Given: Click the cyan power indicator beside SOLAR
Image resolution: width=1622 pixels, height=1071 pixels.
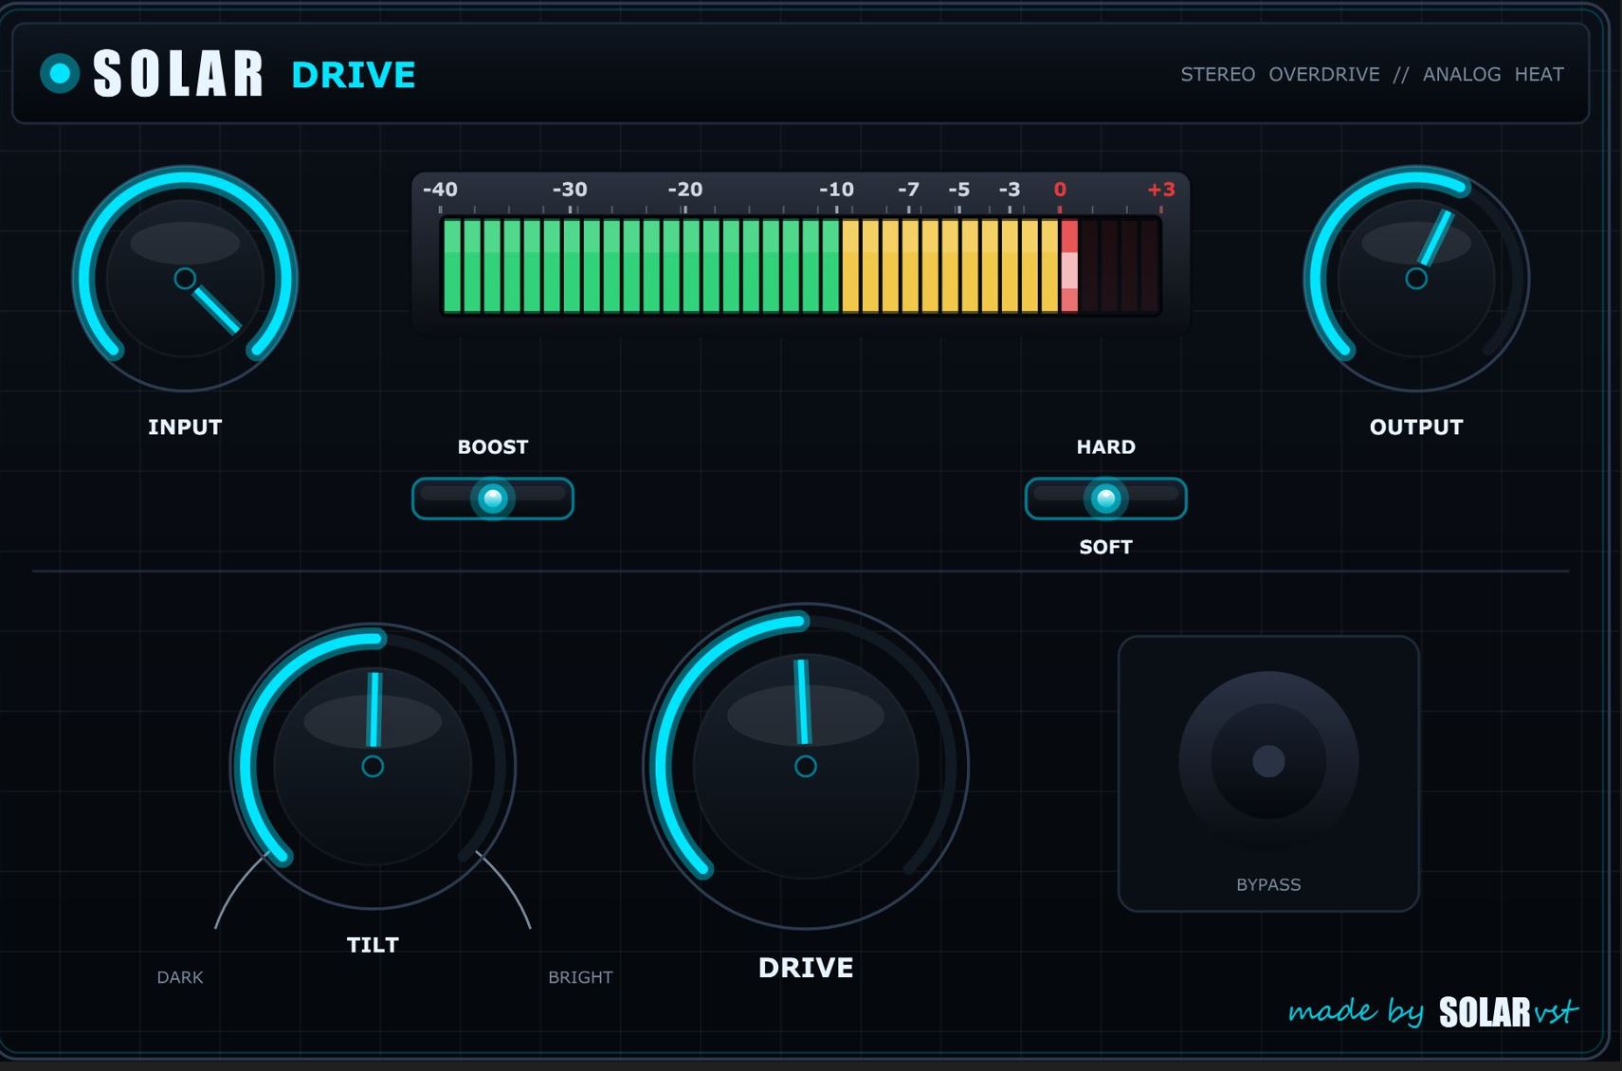Looking at the screenshot, I should tap(60, 73).
